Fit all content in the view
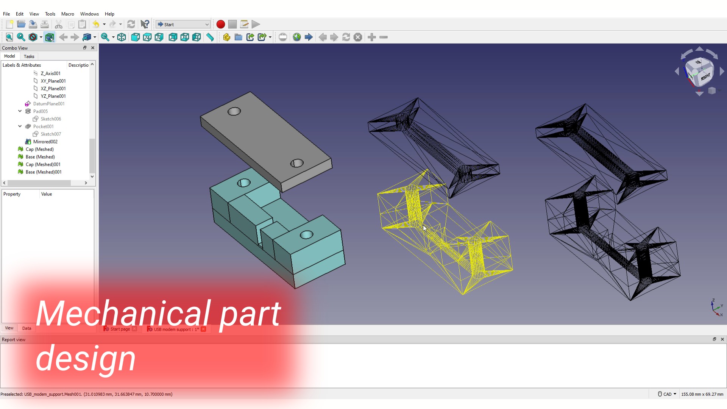Image resolution: width=727 pixels, height=409 pixels. 9,37
